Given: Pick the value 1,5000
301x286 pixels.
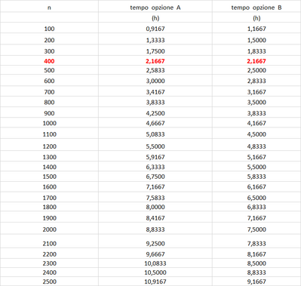Looking at the screenshot, I should (256, 40).
